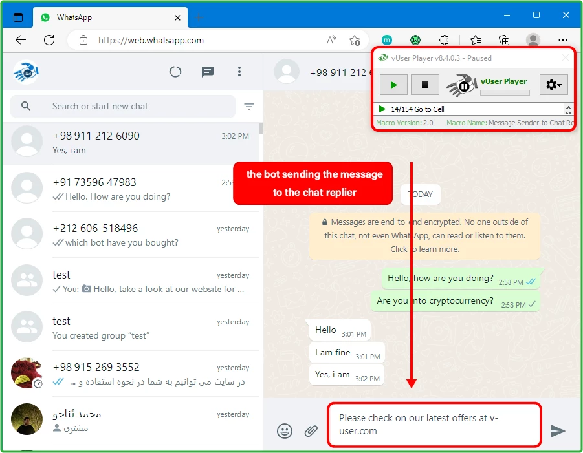The image size is (583, 453).
Task: Click the teal 'm' extension icon
Action: pyautogui.click(x=387, y=39)
